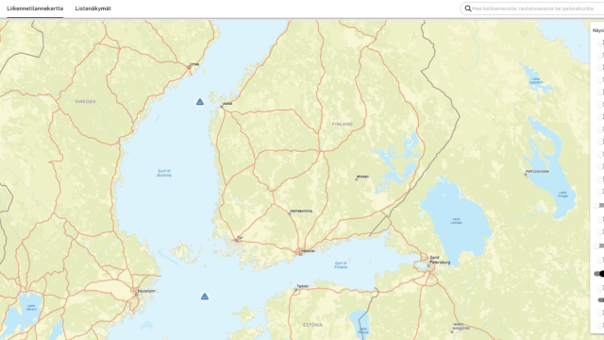The image size is (604, 340).
Task: Click the FINLAND country label
Action: (342, 124)
